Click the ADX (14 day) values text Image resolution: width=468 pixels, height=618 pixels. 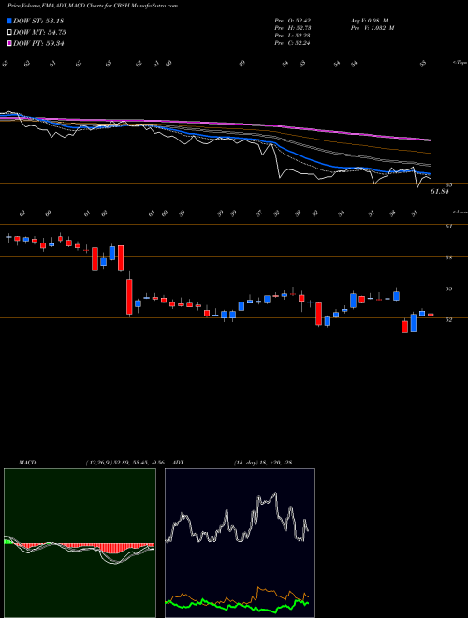(x=264, y=463)
